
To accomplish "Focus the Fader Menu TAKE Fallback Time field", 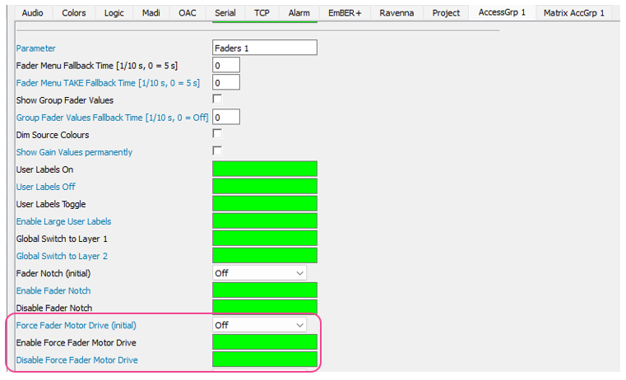I will point(226,82).
